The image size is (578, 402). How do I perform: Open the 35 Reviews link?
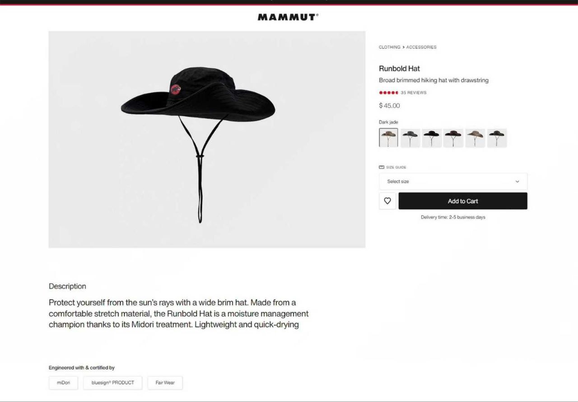414,93
